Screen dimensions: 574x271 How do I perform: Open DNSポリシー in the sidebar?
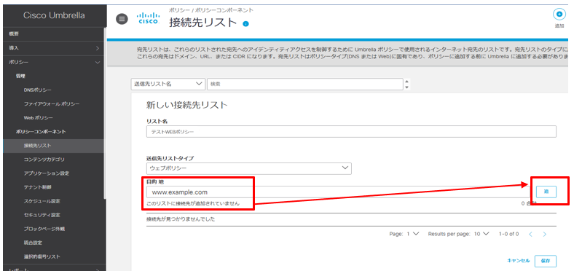coord(37,90)
